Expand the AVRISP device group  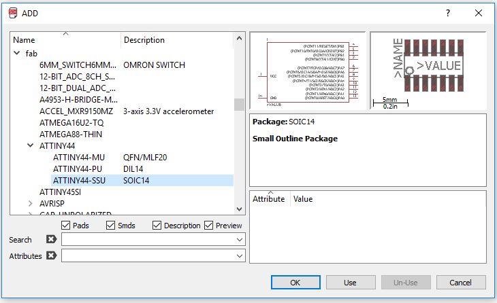pyautogui.click(x=31, y=203)
